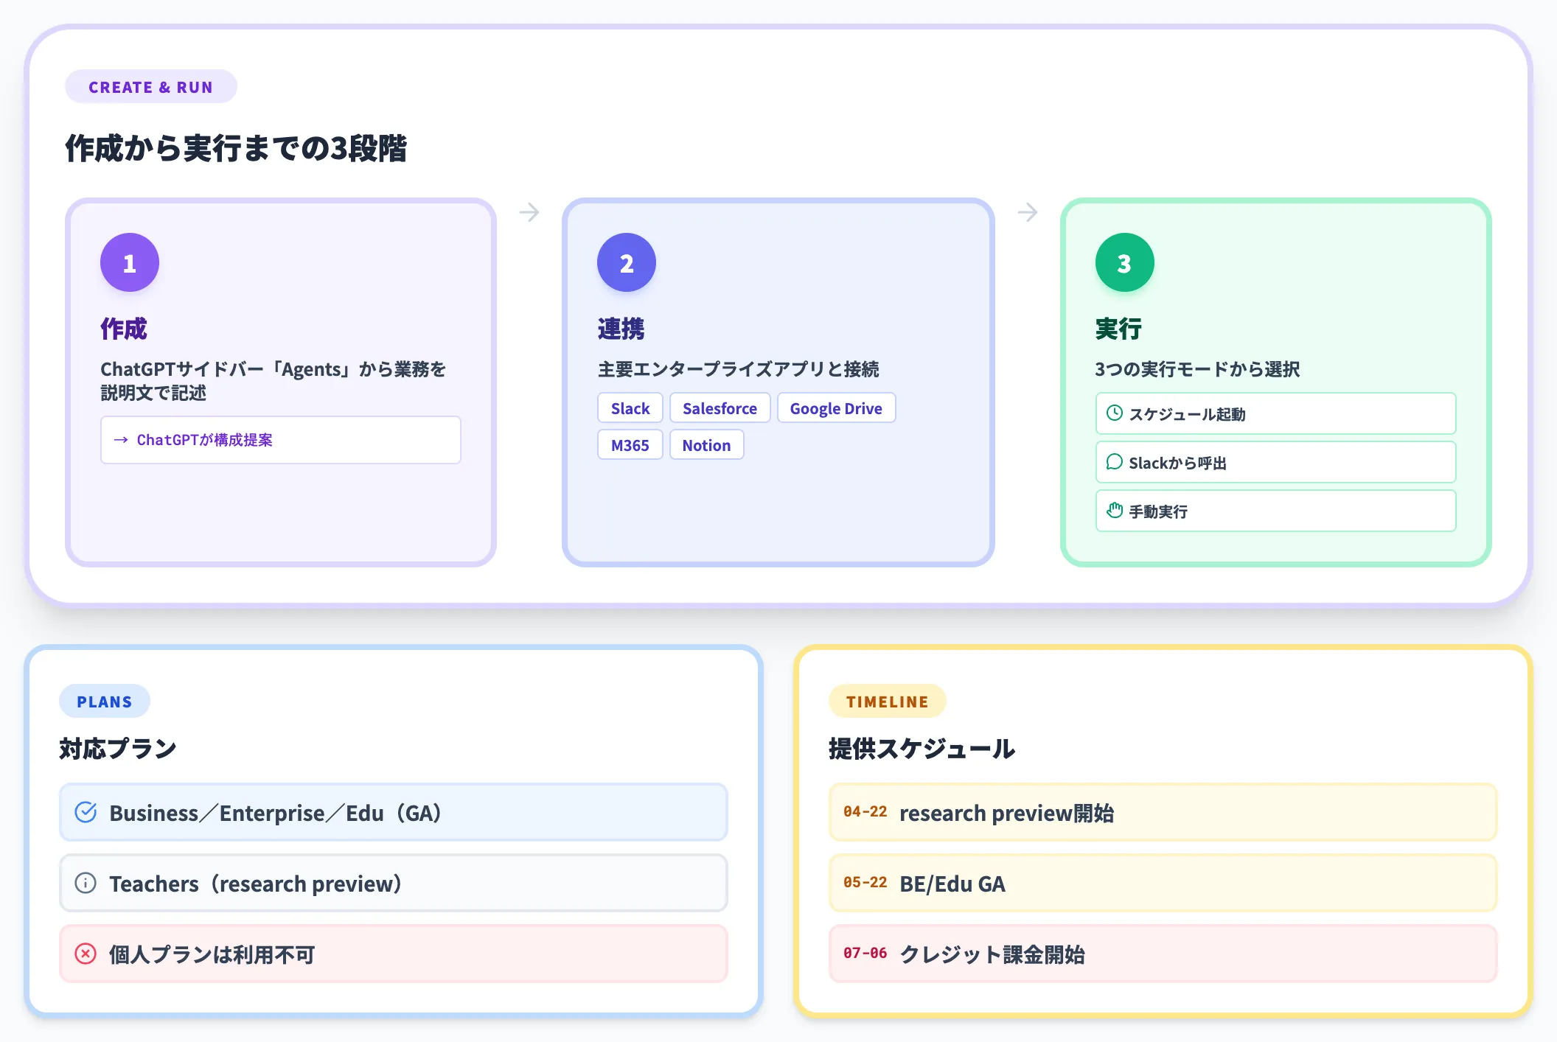The image size is (1557, 1042).
Task: Click the クレジット課金開始 timeline entry
Action: 1163,954
